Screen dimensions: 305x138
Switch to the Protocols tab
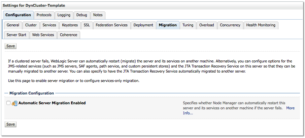coord(44,15)
